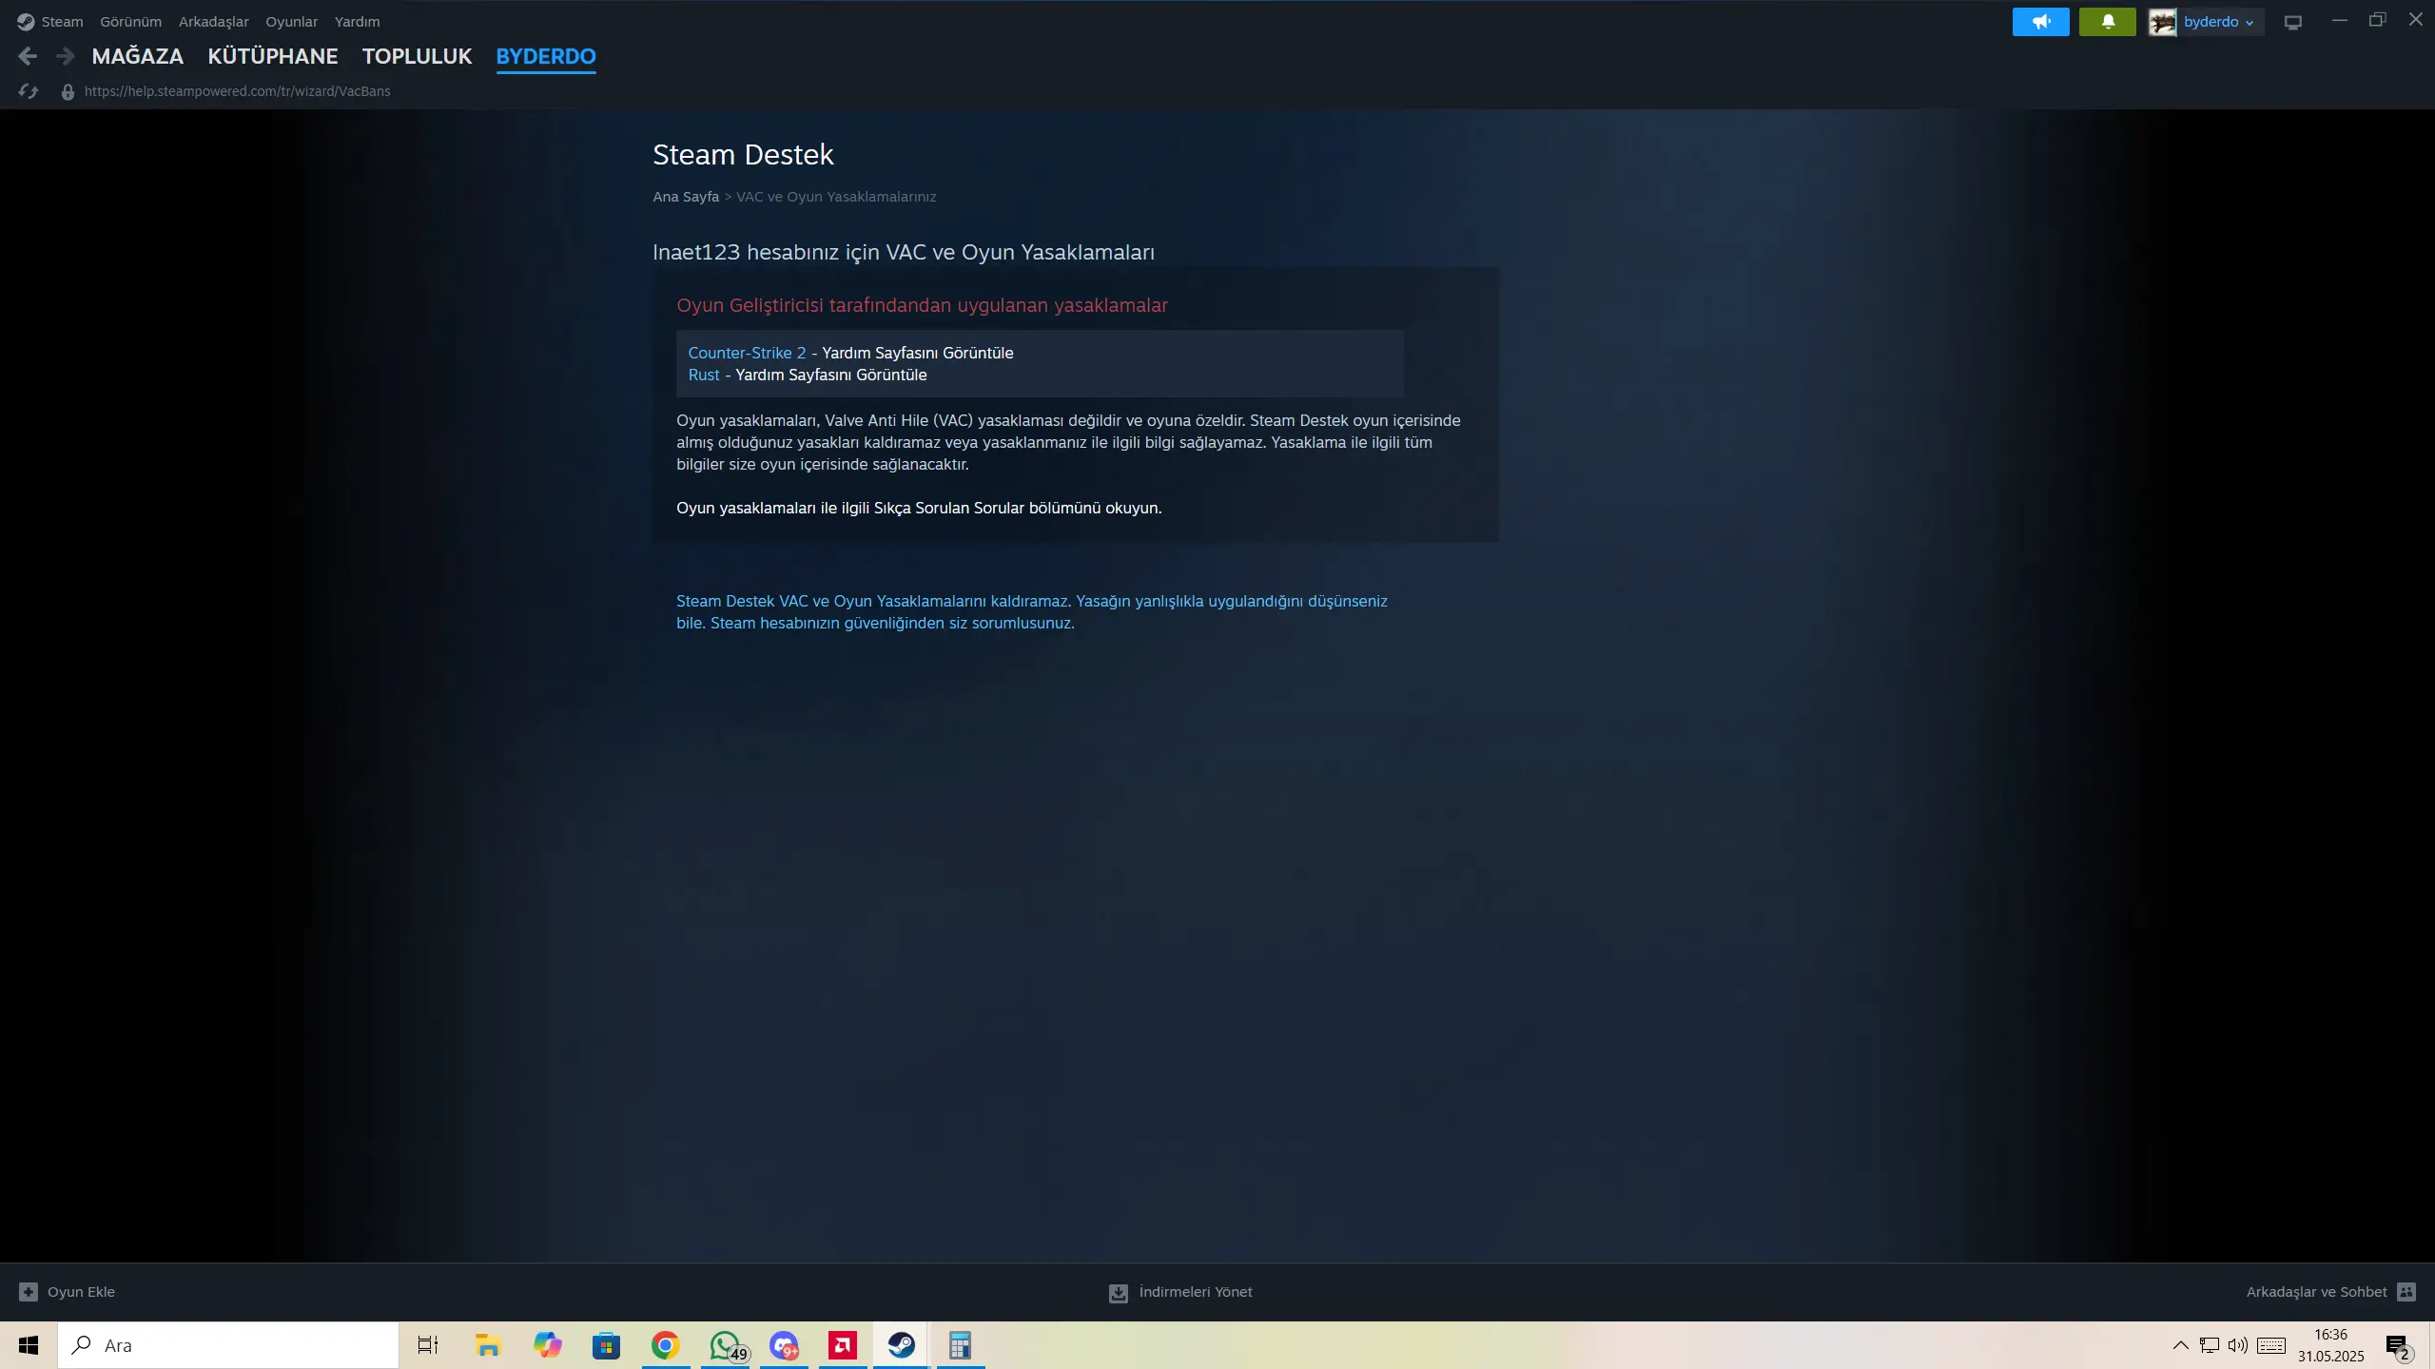Screen dimensions: 2435x1369
Task: Go back with the left arrow
Action: click(28, 57)
